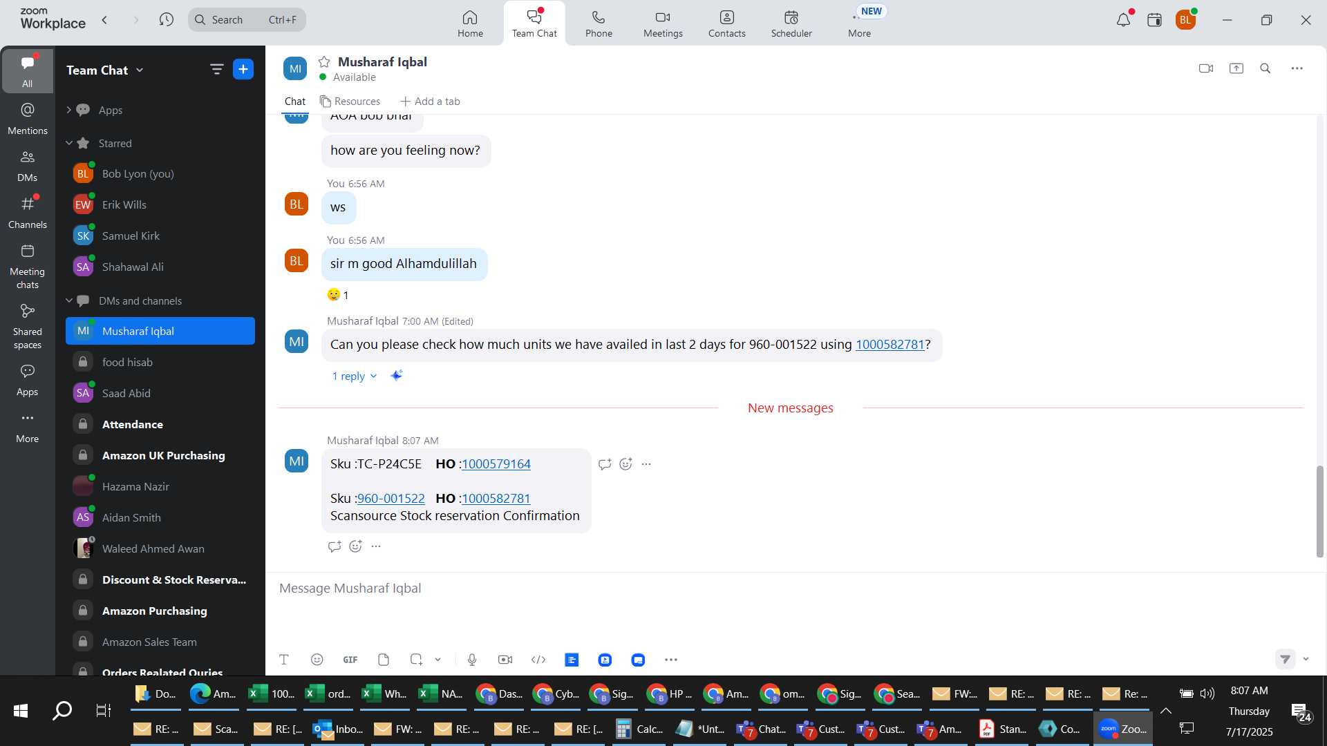Select the Channels sidebar item

(28, 212)
